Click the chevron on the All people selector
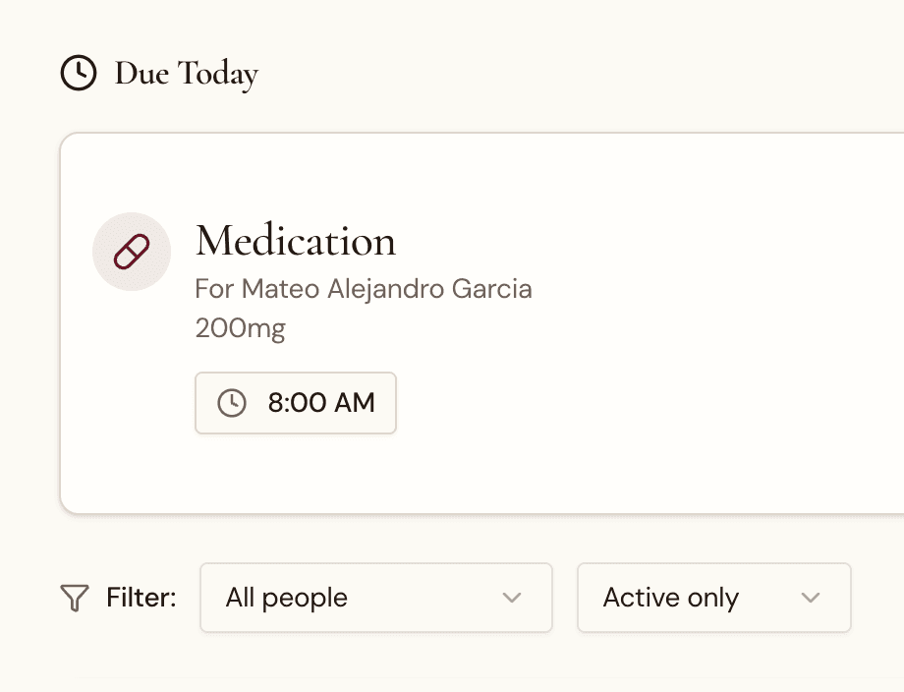 point(512,598)
